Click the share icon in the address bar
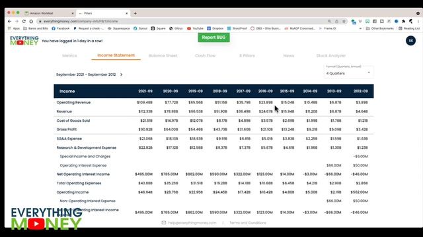This screenshot has width=423, height=237. 336,21
